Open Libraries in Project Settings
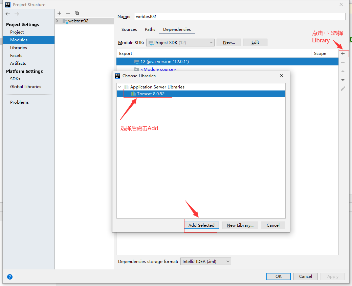This screenshot has width=352, height=286. (x=18, y=48)
